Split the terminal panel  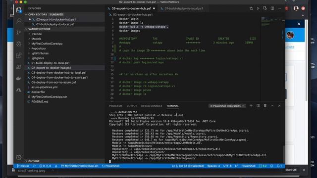click(258, 106)
